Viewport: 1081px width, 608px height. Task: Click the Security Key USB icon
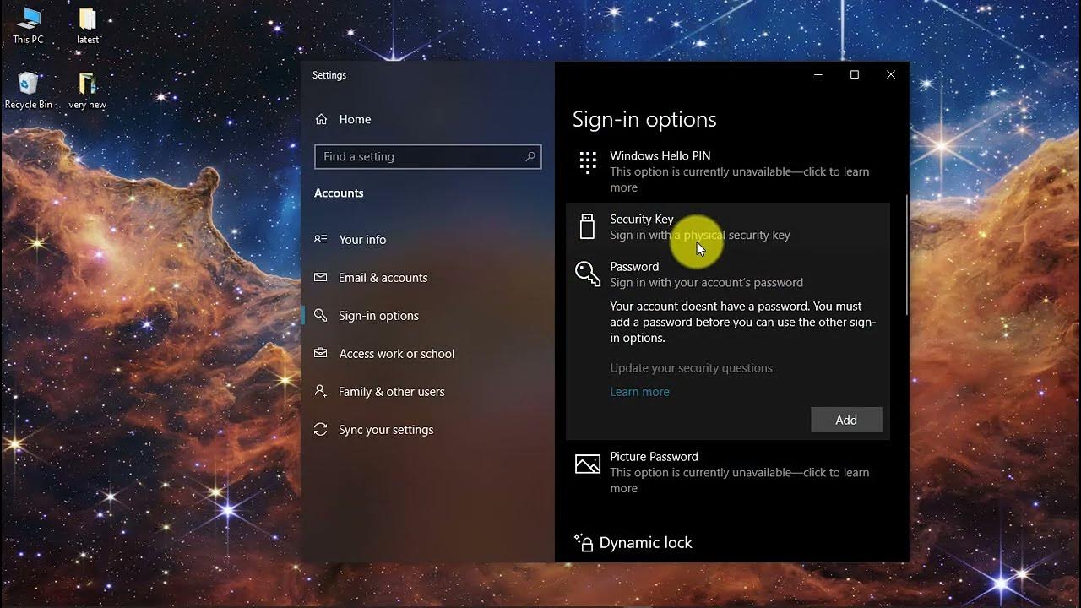click(587, 226)
